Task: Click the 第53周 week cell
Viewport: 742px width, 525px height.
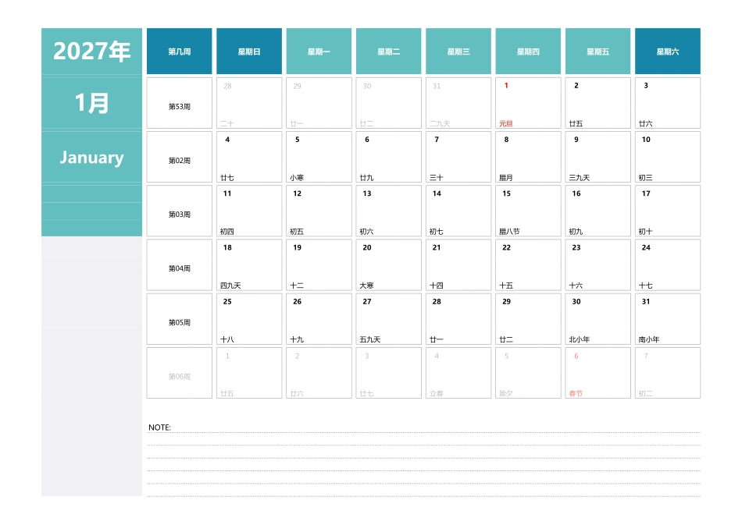Action: point(180,103)
